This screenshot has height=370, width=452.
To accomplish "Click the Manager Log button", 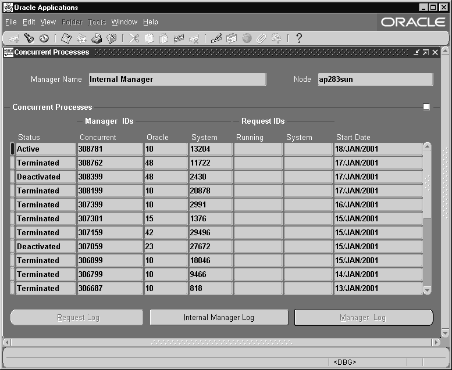I will point(364,317).
